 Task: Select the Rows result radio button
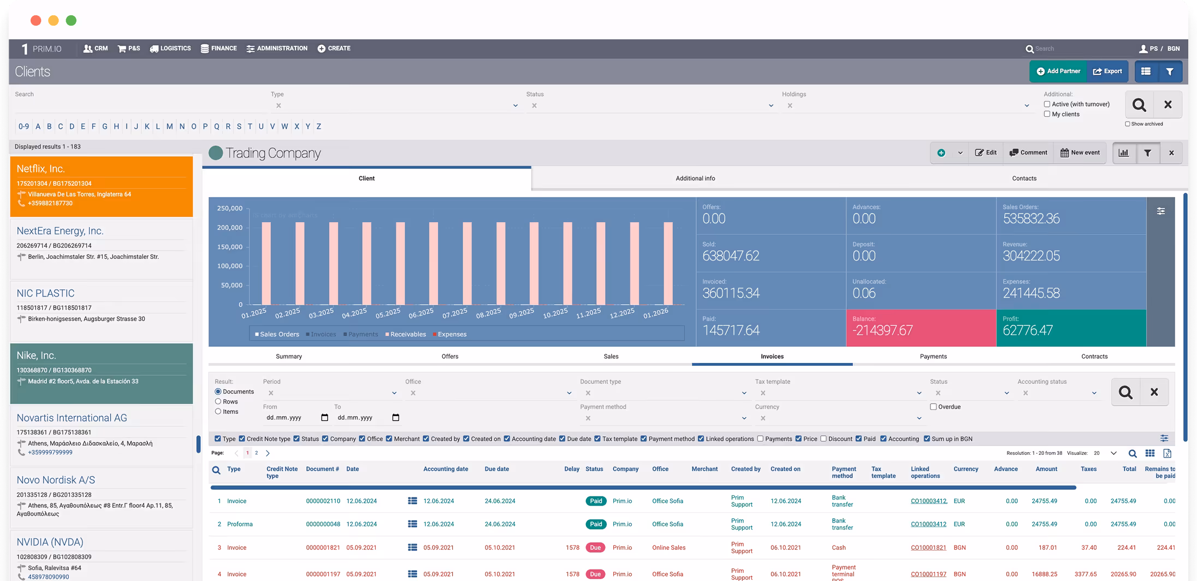pos(218,401)
